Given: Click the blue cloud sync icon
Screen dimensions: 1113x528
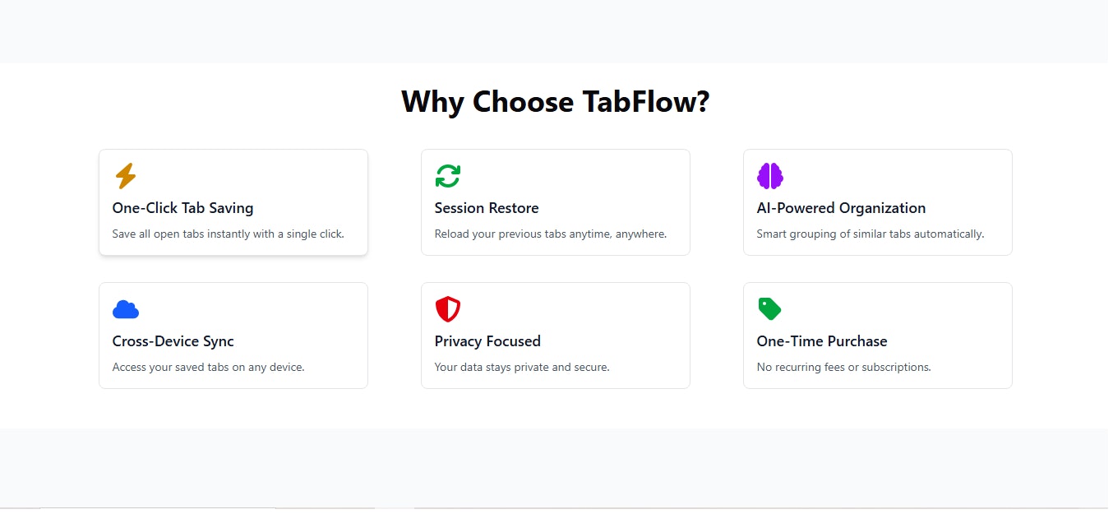Looking at the screenshot, I should 126,309.
